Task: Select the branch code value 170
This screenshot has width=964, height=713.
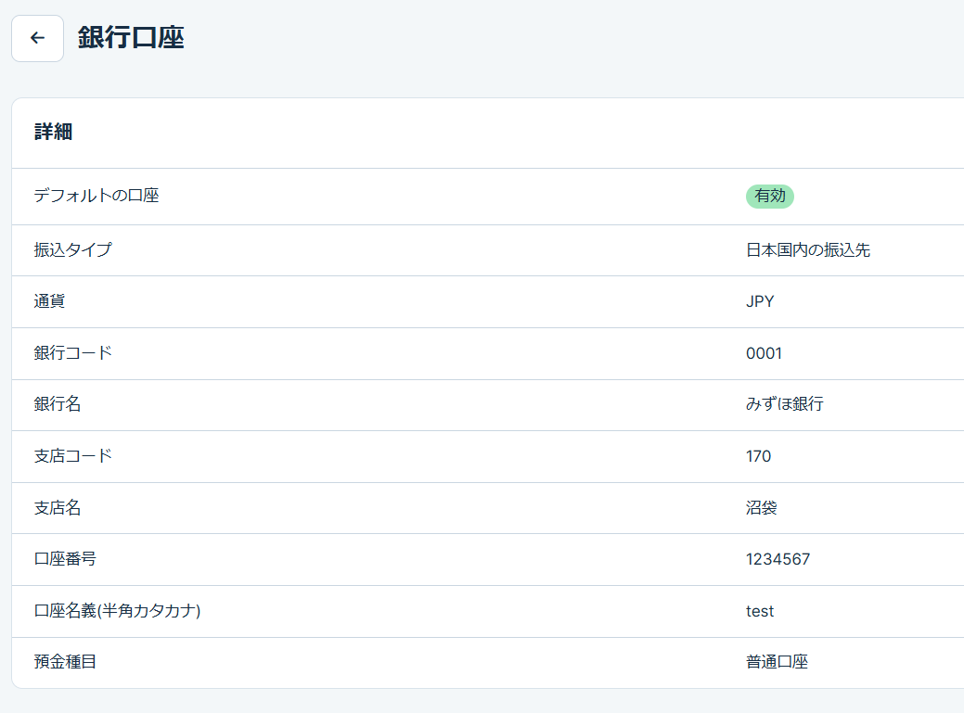Action: pyautogui.click(x=758, y=456)
